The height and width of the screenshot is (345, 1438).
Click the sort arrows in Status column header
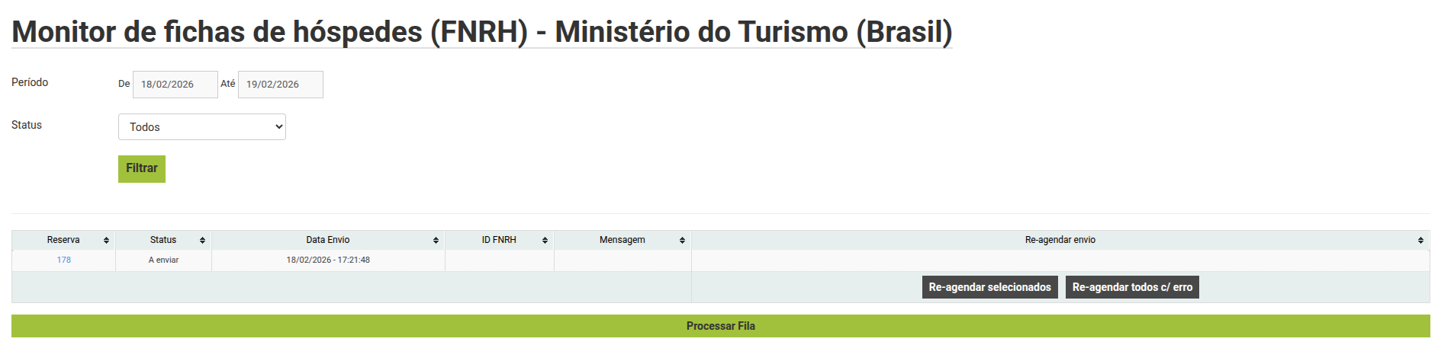click(x=202, y=240)
